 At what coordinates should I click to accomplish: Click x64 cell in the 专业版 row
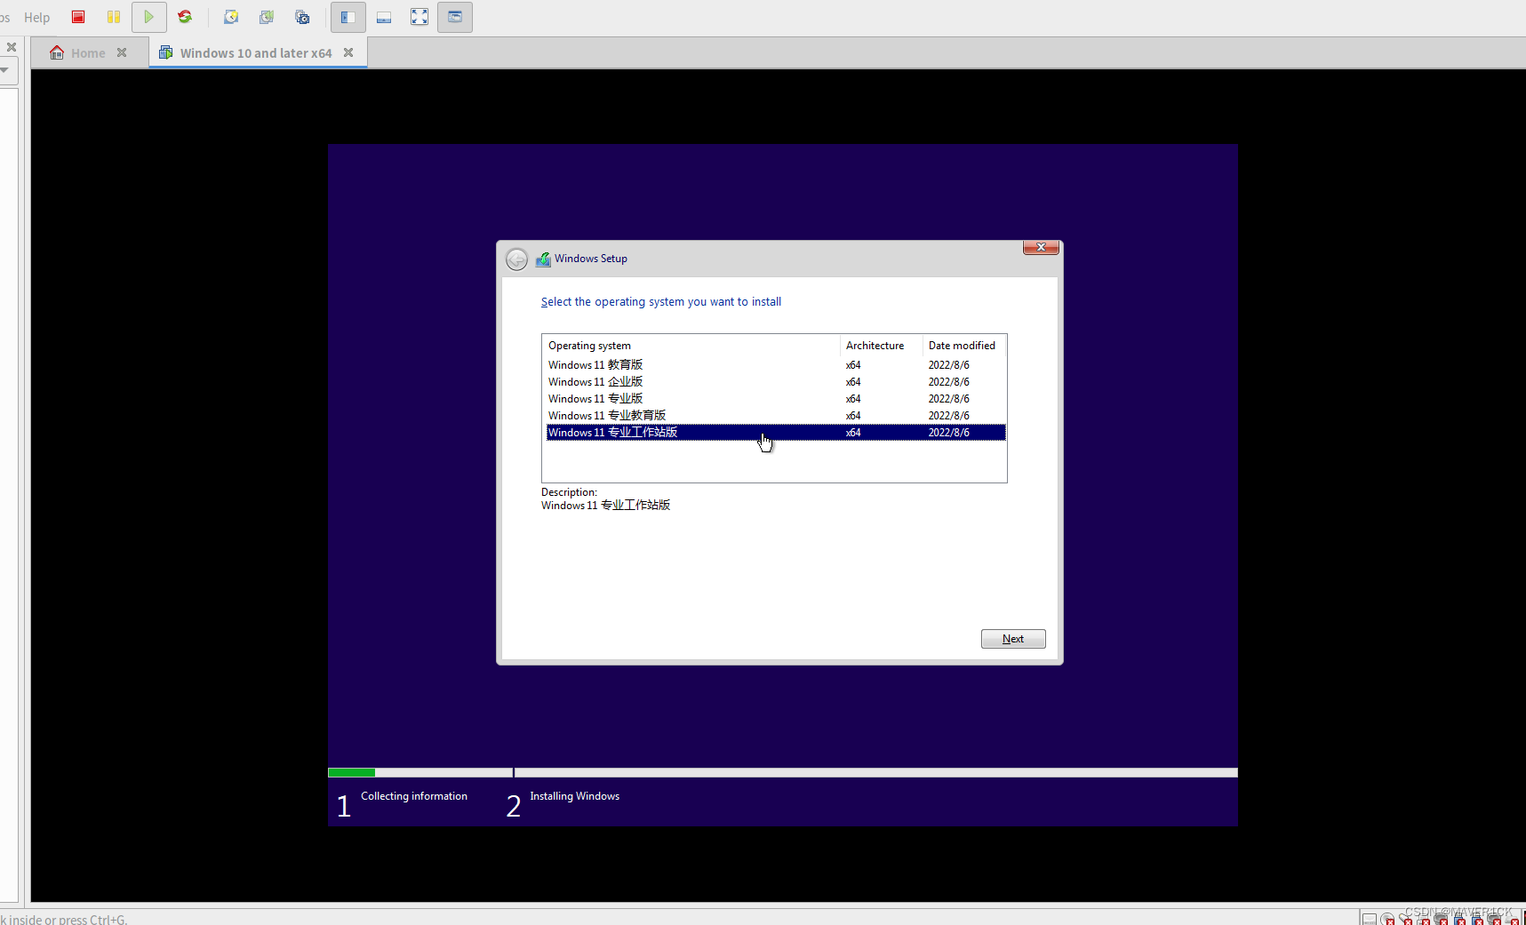853,399
